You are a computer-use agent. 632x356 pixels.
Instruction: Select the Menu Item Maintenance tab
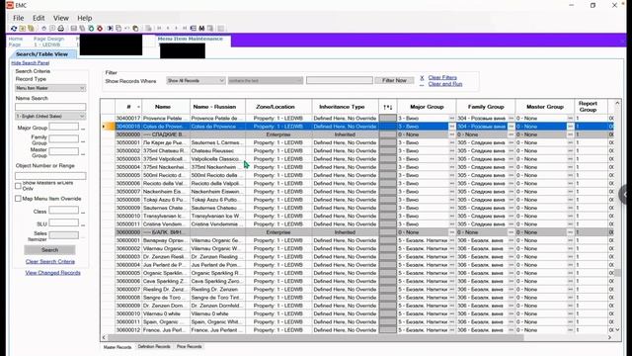coord(191,39)
